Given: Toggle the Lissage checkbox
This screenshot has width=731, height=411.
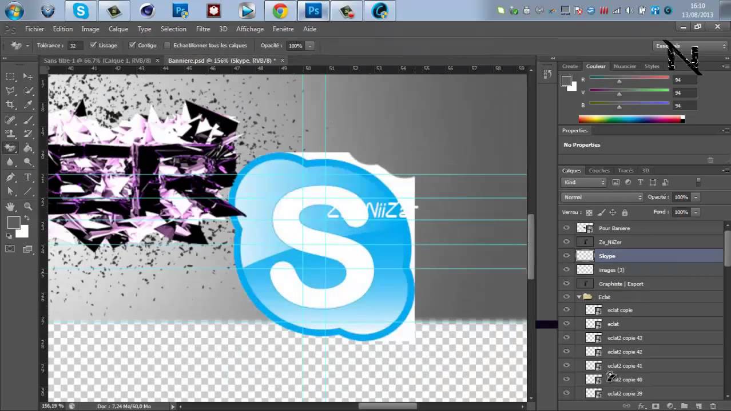Looking at the screenshot, I should click(93, 45).
